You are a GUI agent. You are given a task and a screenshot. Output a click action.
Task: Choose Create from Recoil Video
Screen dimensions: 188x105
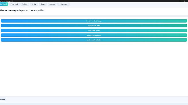[94, 40]
